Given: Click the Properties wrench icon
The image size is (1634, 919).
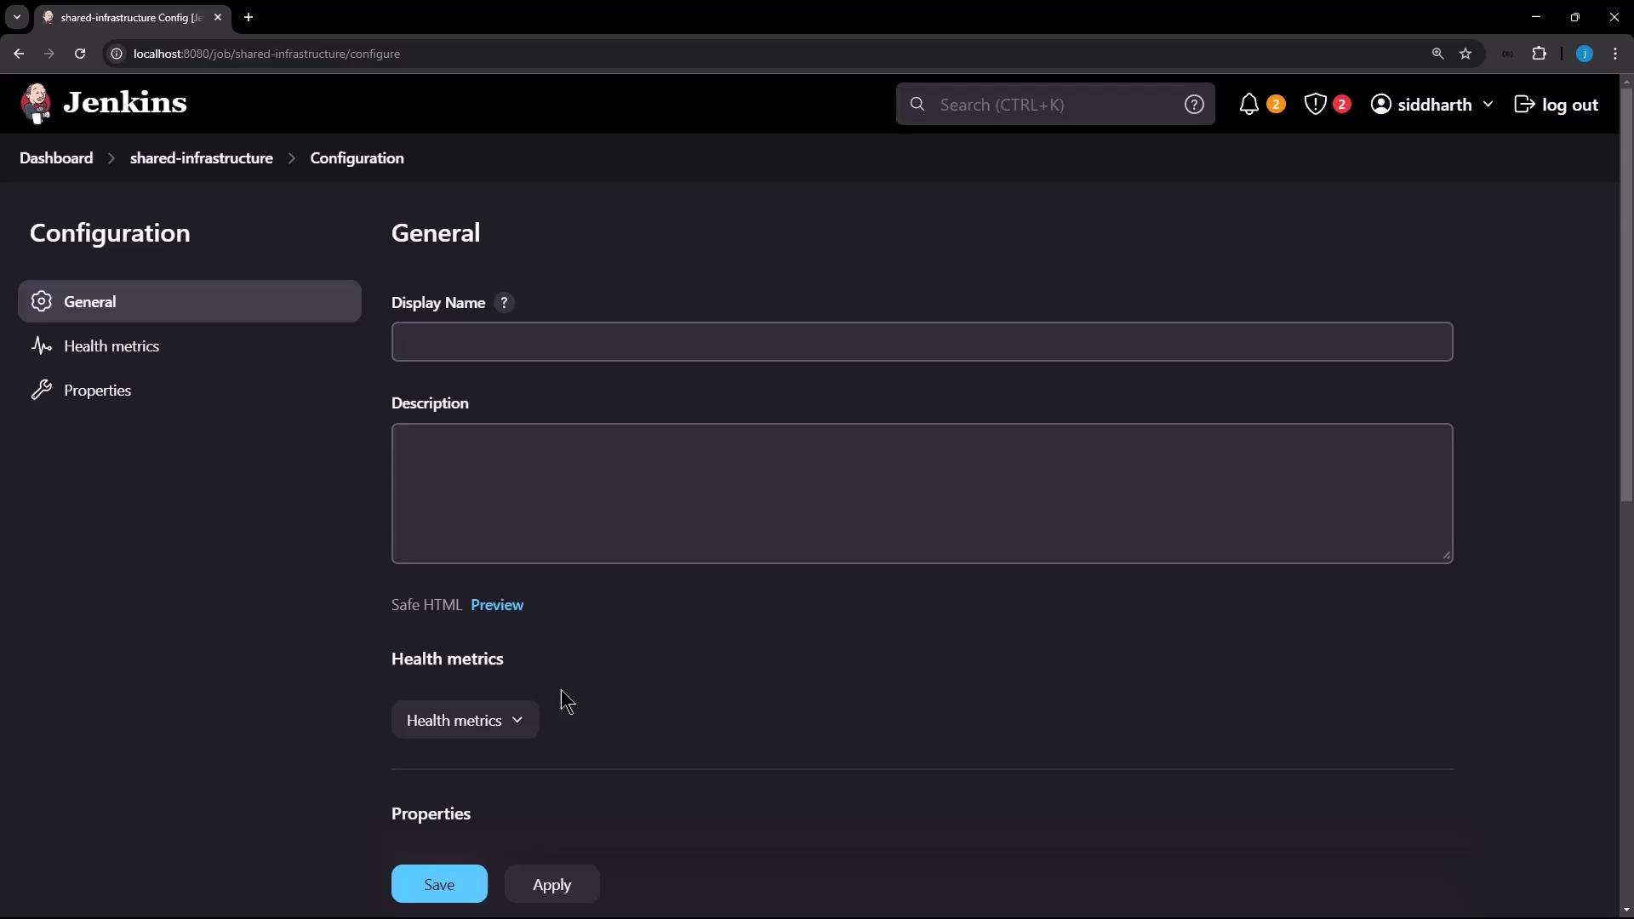Looking at the screenshot, I should 41,390.
